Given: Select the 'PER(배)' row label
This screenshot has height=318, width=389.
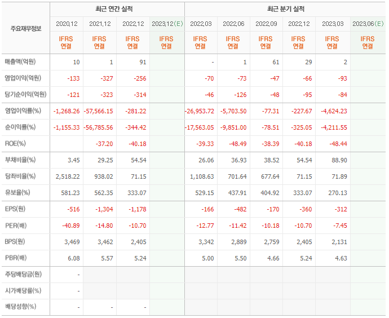Looking at the screenshot, I should [x=16, y=226].
